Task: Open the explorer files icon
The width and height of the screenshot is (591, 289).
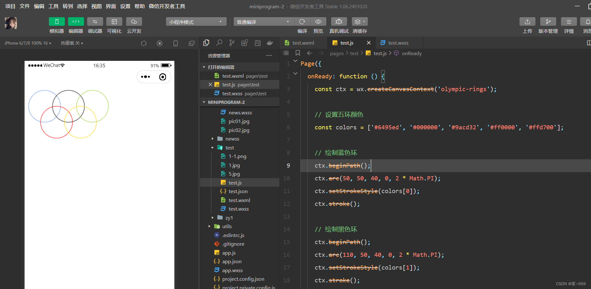Action: coord(206,43)
